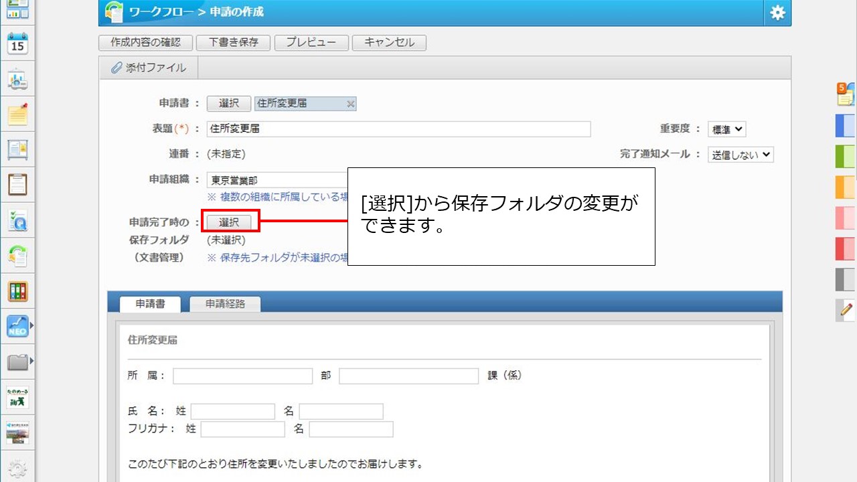Pick the orange color tab swatch

click(x=845, y=187)
